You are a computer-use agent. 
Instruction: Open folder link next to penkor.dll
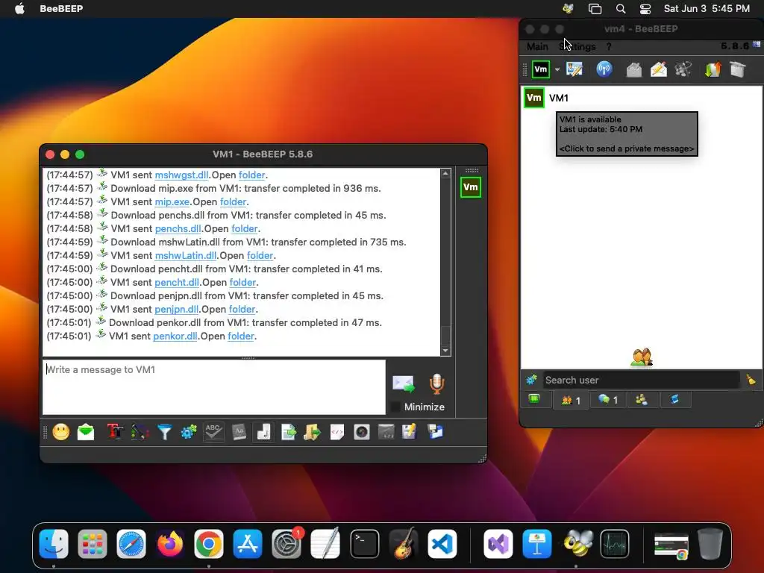tap(241, 336)
